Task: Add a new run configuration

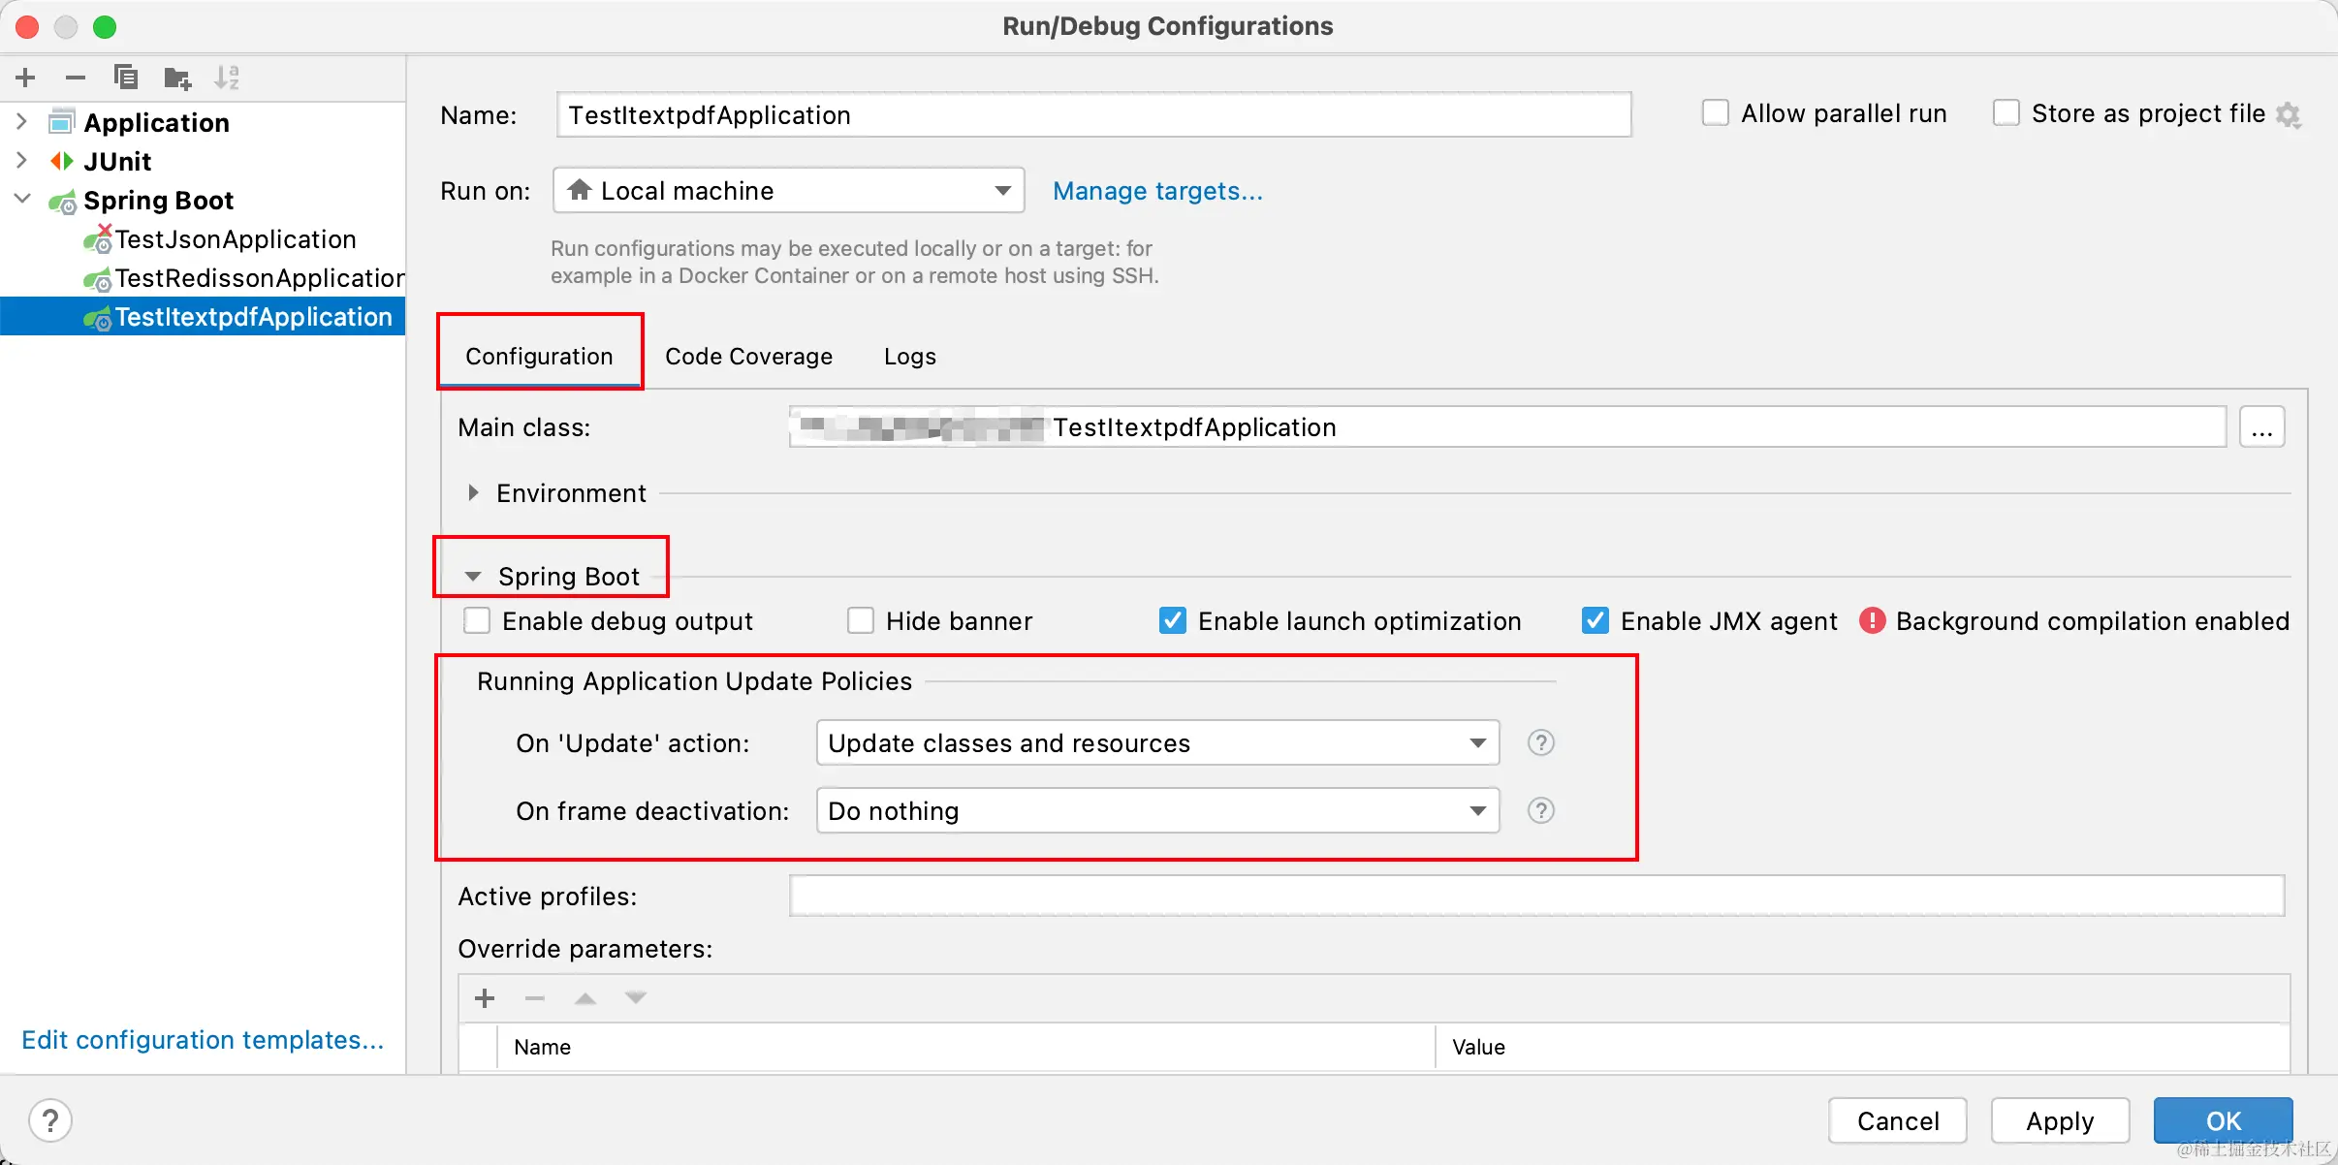Action: click(26, 78)
